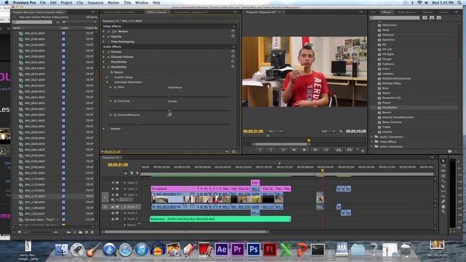Collapse the Individual Parameters section
The image size is (466, 262).
[x=107, y=82]
